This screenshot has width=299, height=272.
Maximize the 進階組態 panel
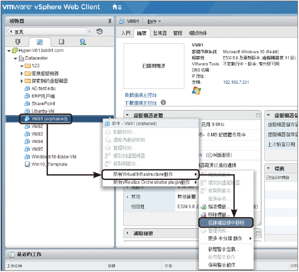click(258, 233)
